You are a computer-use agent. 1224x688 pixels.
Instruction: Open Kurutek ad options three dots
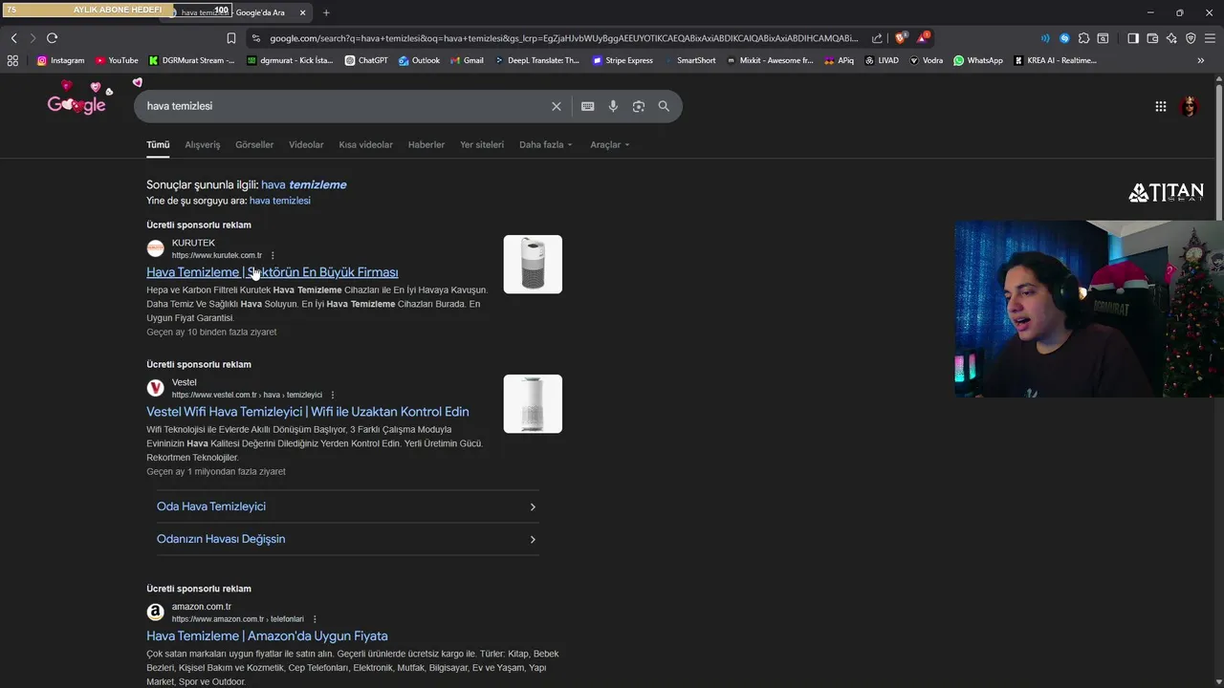(x=273, y=255)
